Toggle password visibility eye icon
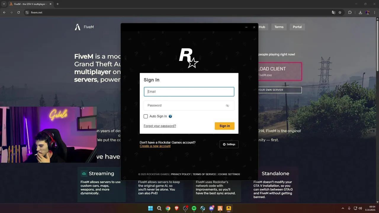379x213 pixels. (227, 106)
